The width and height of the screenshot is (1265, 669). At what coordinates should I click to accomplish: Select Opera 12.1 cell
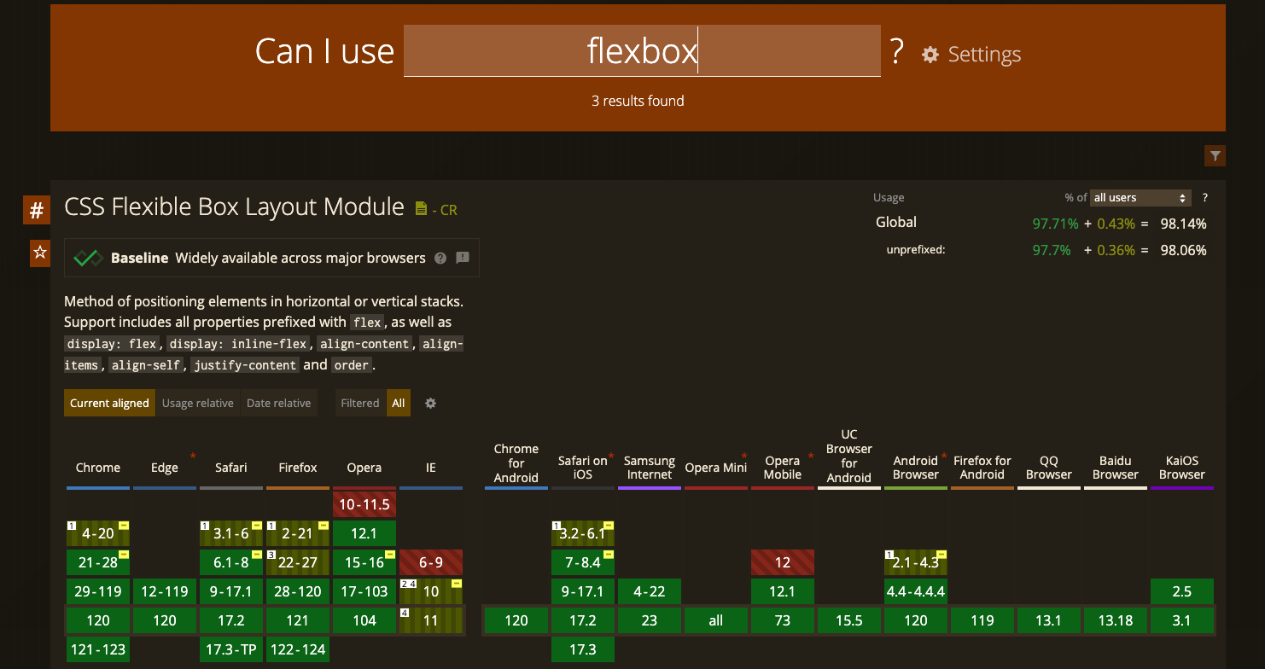(364, 533)
